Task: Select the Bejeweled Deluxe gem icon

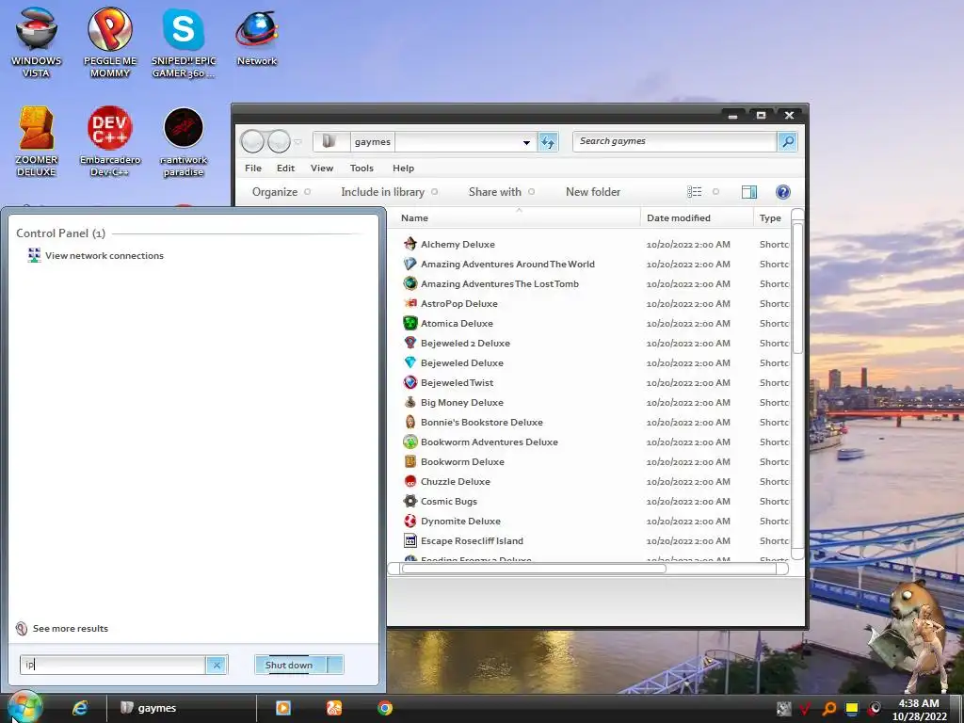Action: 410,362
